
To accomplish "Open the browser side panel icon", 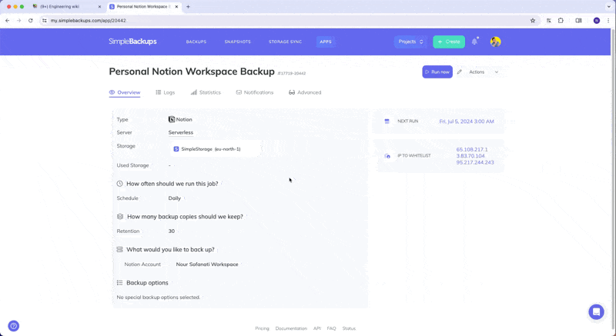I will point(578,21).
